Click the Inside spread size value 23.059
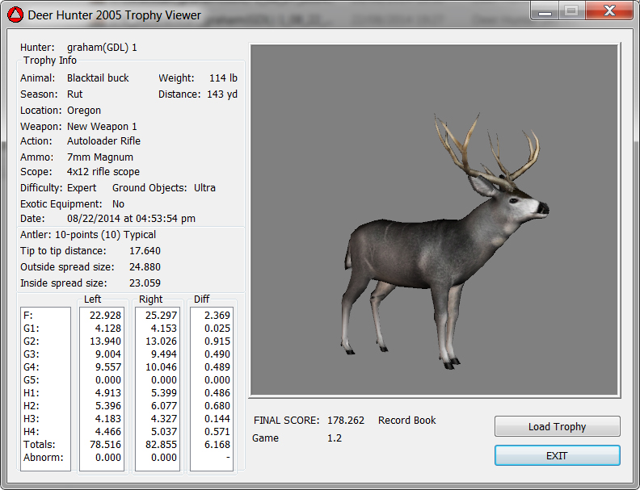The width and height of the screenshot is (640, 490). pos(145,283)
